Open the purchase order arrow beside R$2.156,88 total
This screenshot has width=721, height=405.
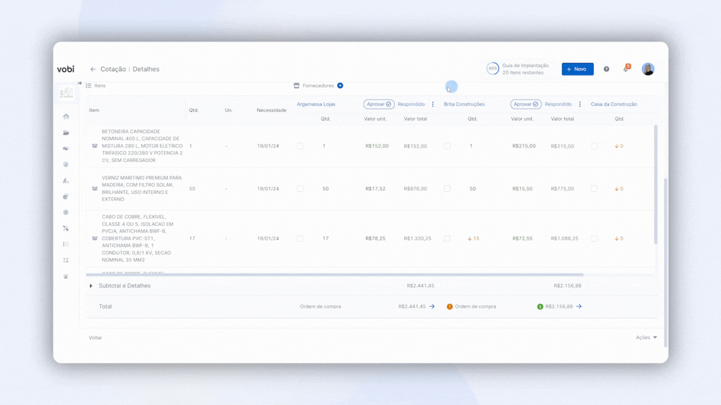(x=578, y=307)
